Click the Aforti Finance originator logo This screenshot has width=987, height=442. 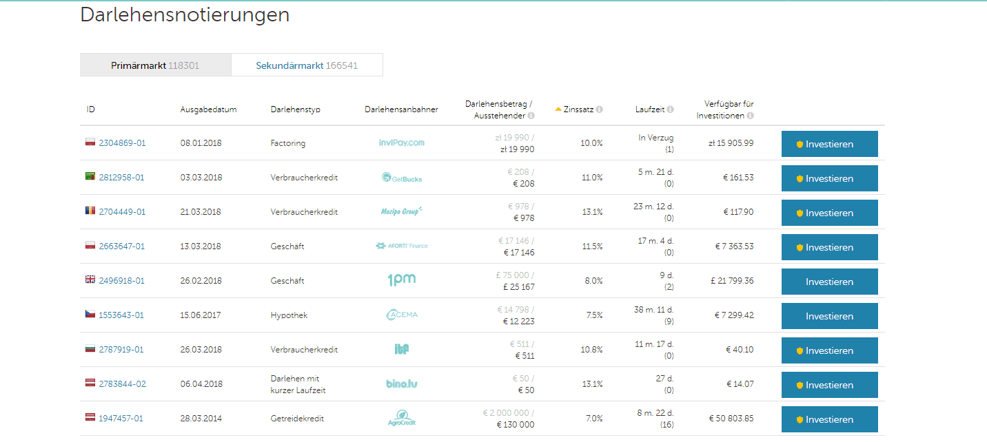401,246
